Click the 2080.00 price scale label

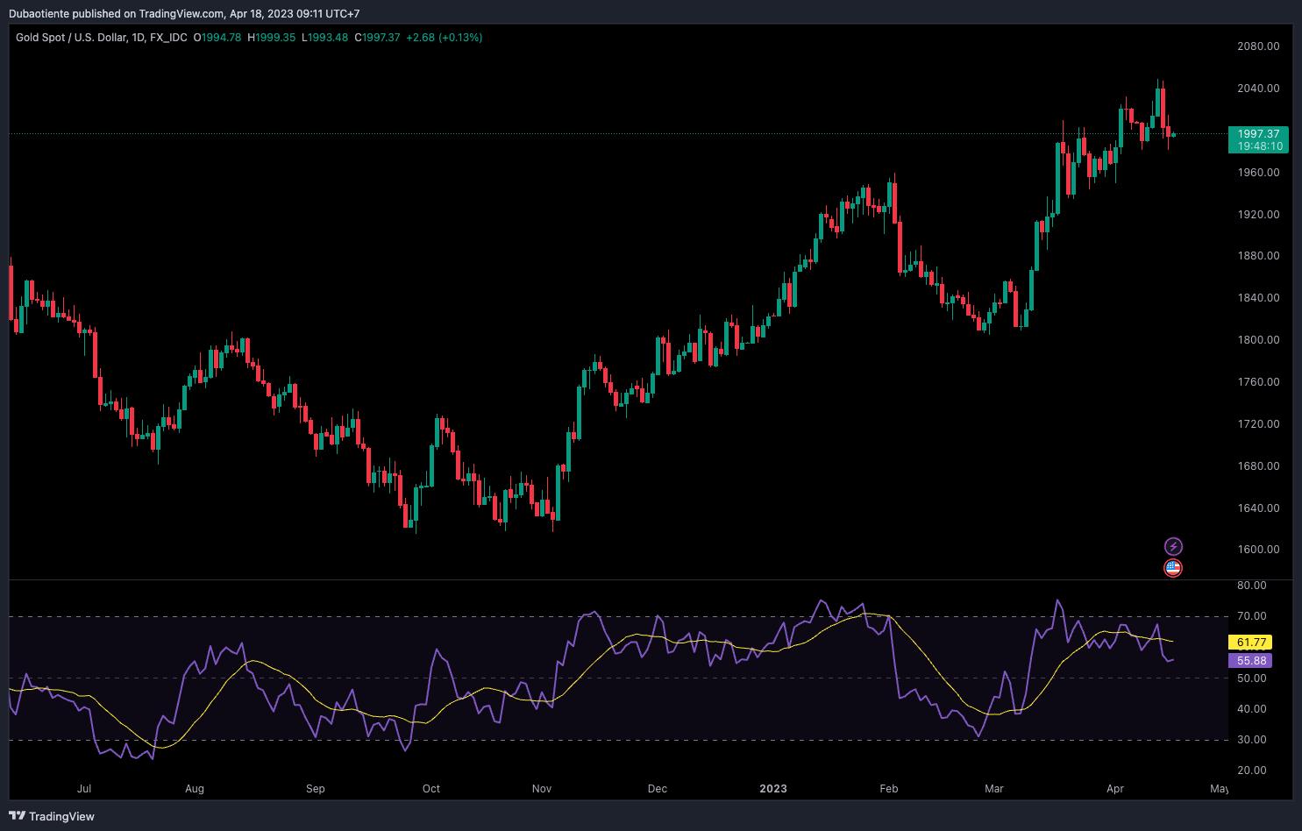tap(1258, 46)
